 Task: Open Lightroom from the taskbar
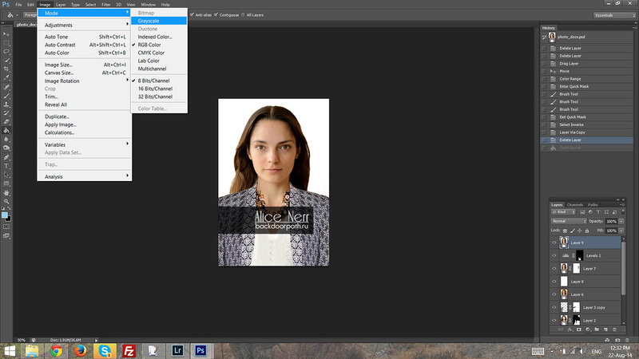tap(177, 350)
